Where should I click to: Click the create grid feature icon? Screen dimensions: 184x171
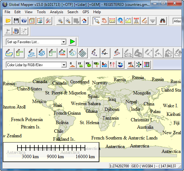pyautogui.click(x=82, y=53)
